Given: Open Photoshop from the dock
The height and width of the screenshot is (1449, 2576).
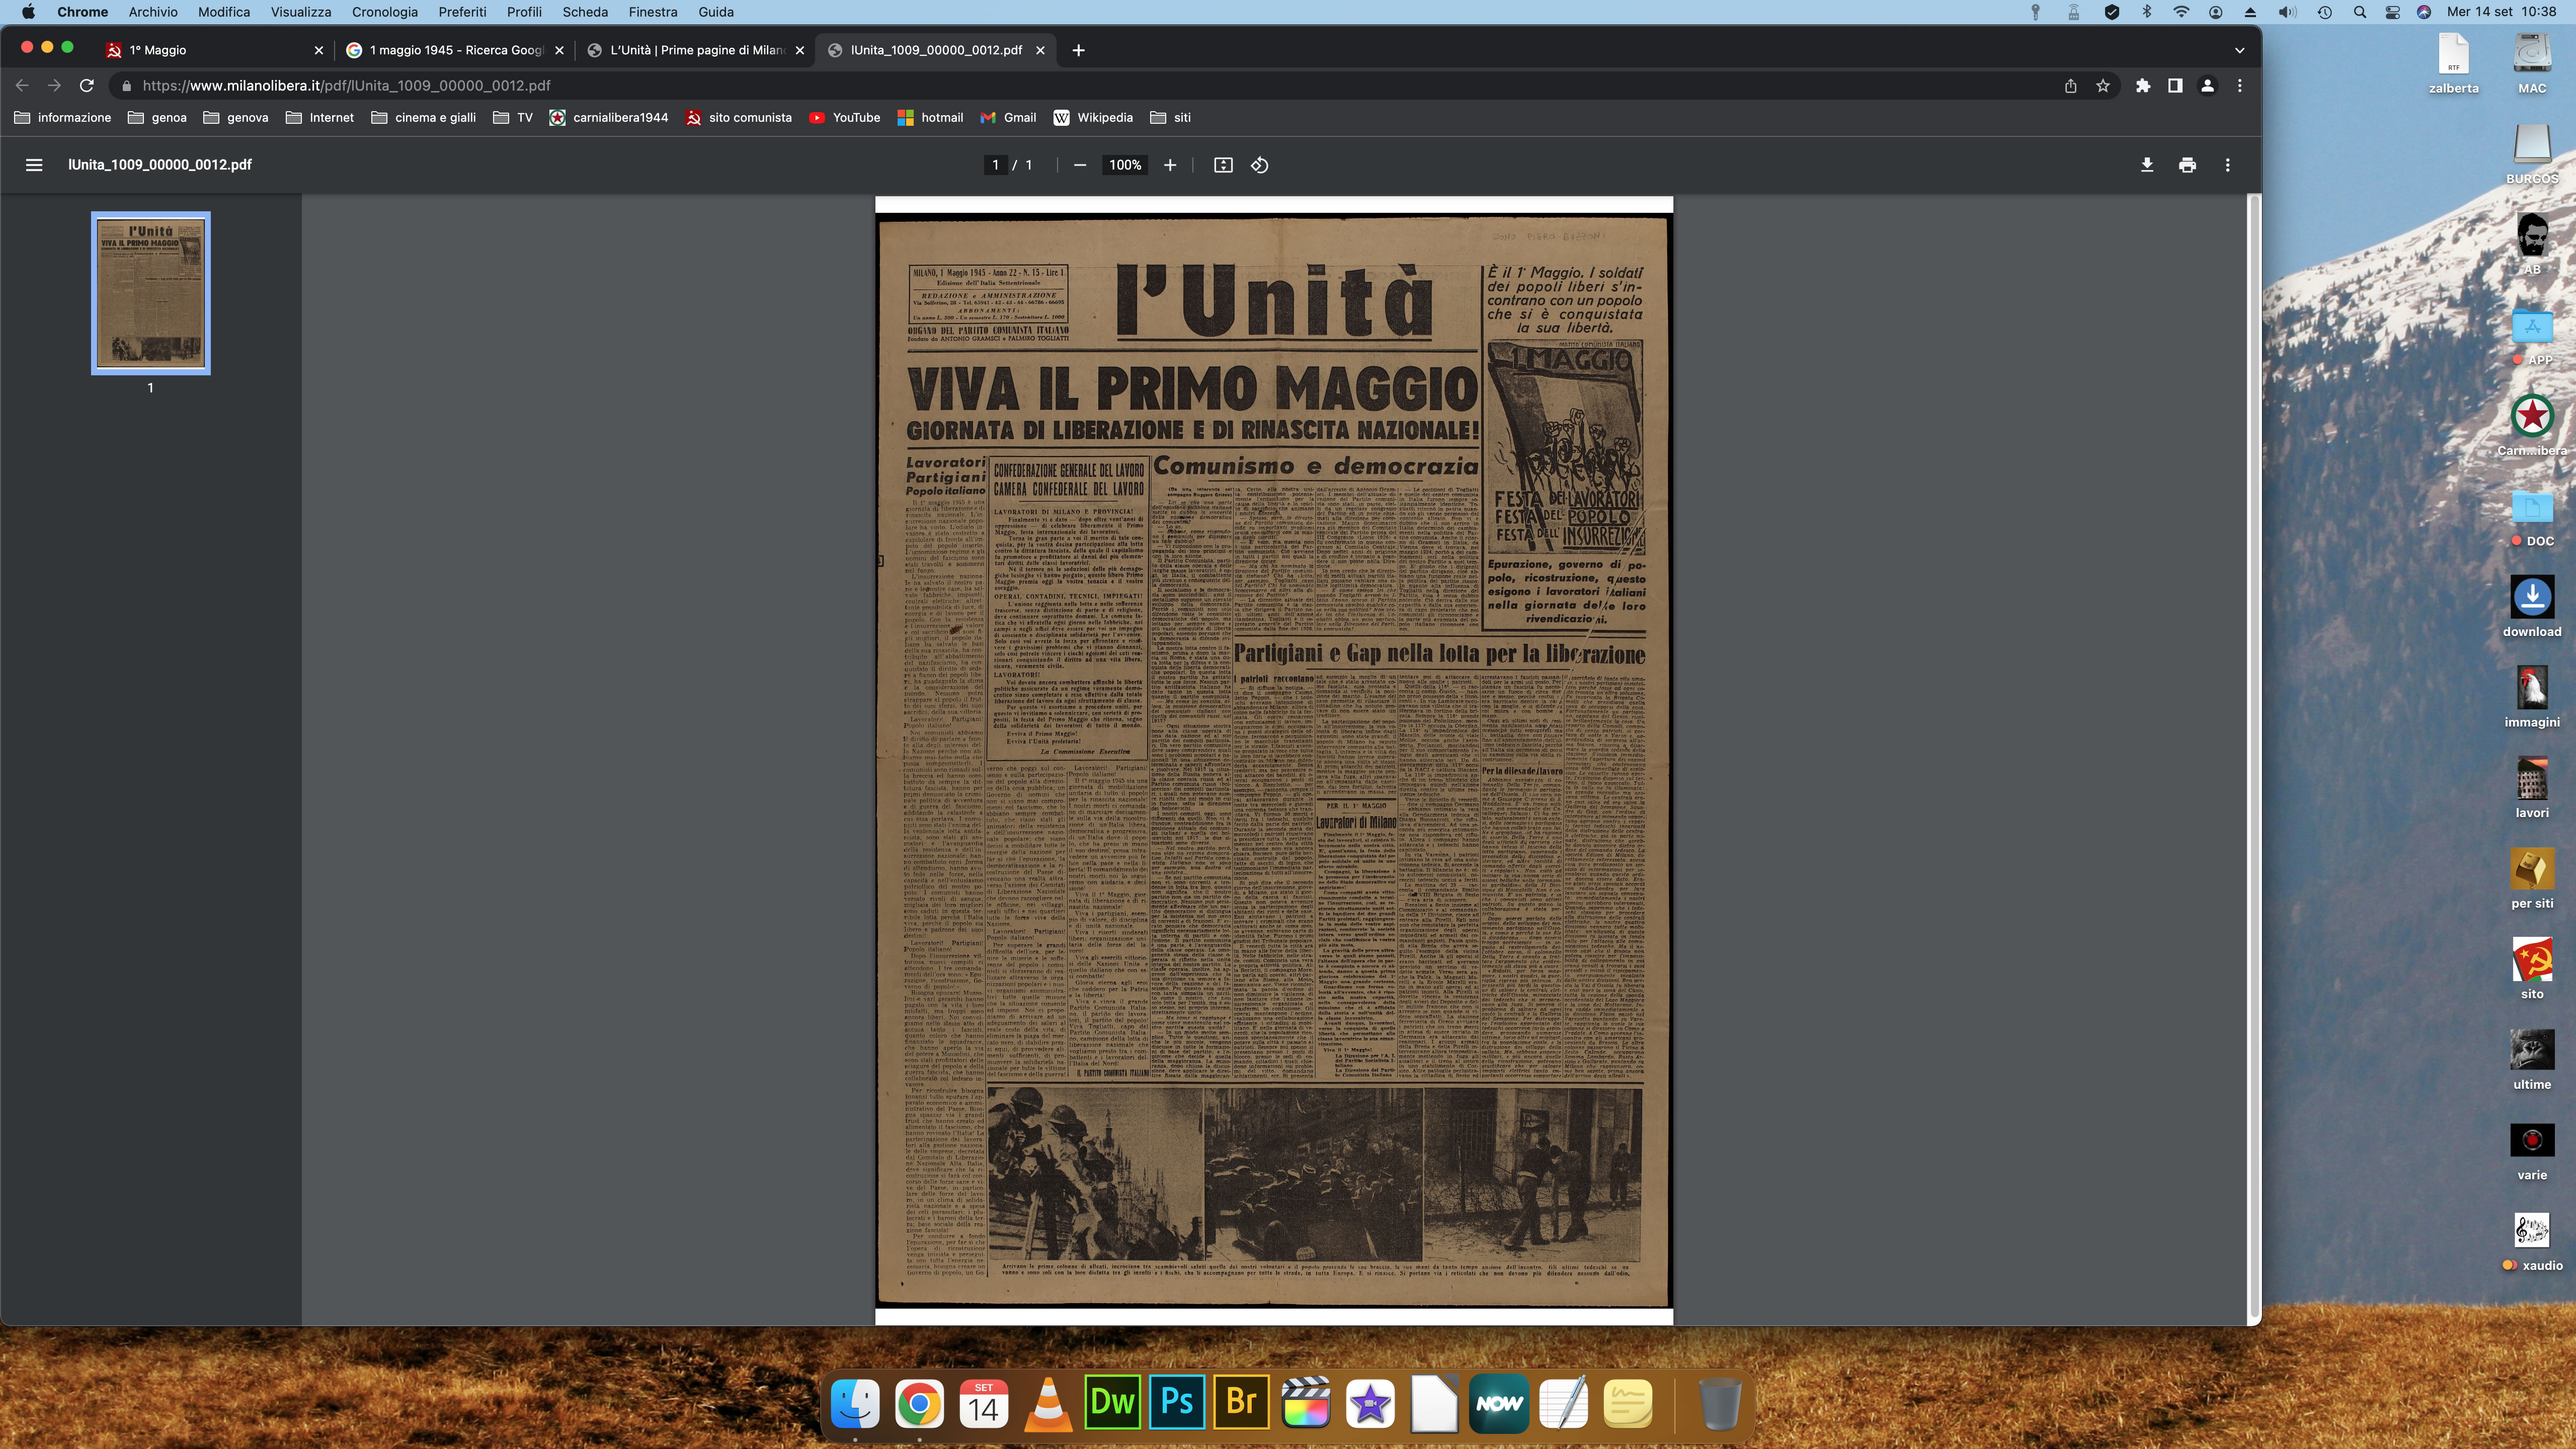Looking at the screenshot, I should coord(1177,1402).
